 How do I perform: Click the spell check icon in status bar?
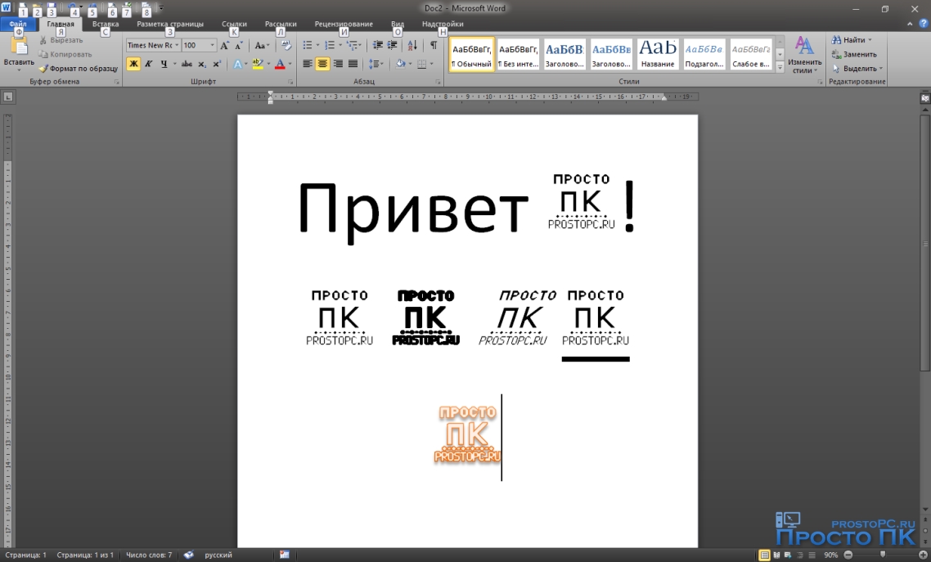pos(188,555)
